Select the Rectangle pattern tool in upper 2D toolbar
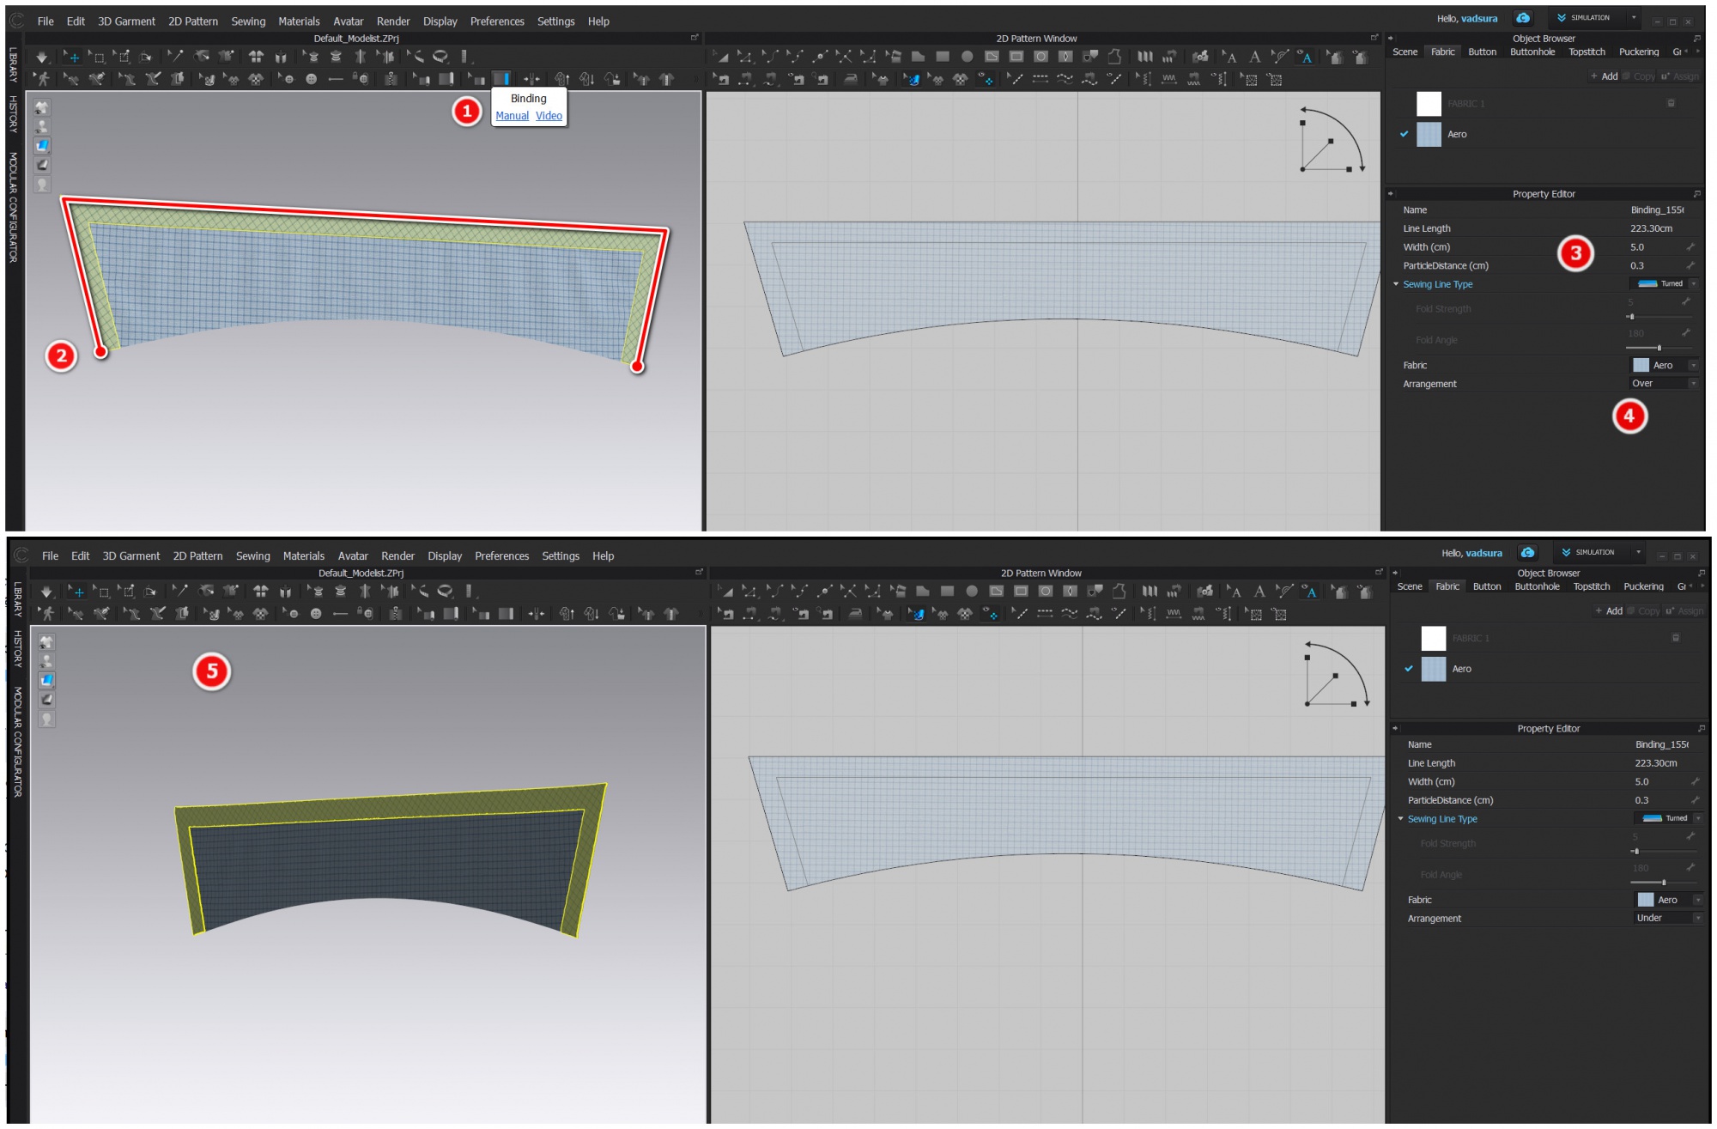 [x=943, y=57]
